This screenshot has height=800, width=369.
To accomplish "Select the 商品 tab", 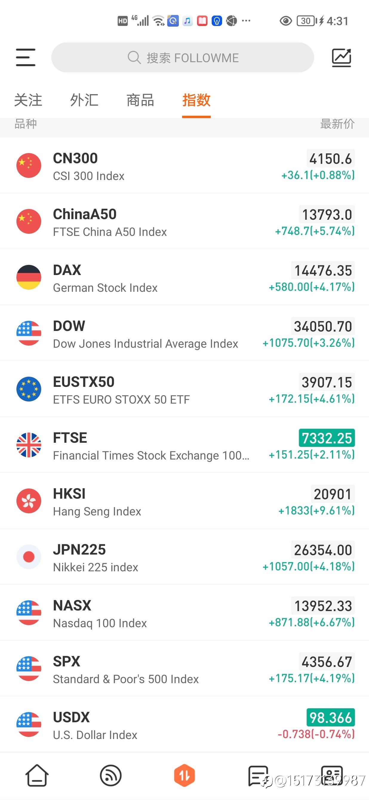I will [x=140, y=100].
